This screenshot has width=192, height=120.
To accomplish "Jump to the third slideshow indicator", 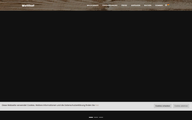I will tap(101, 117).
